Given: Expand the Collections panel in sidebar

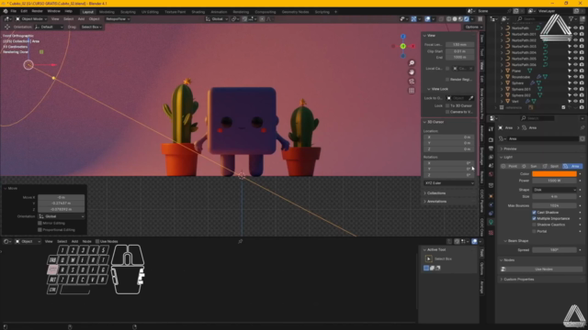Looking at the screenshot, I should point(436,193).
